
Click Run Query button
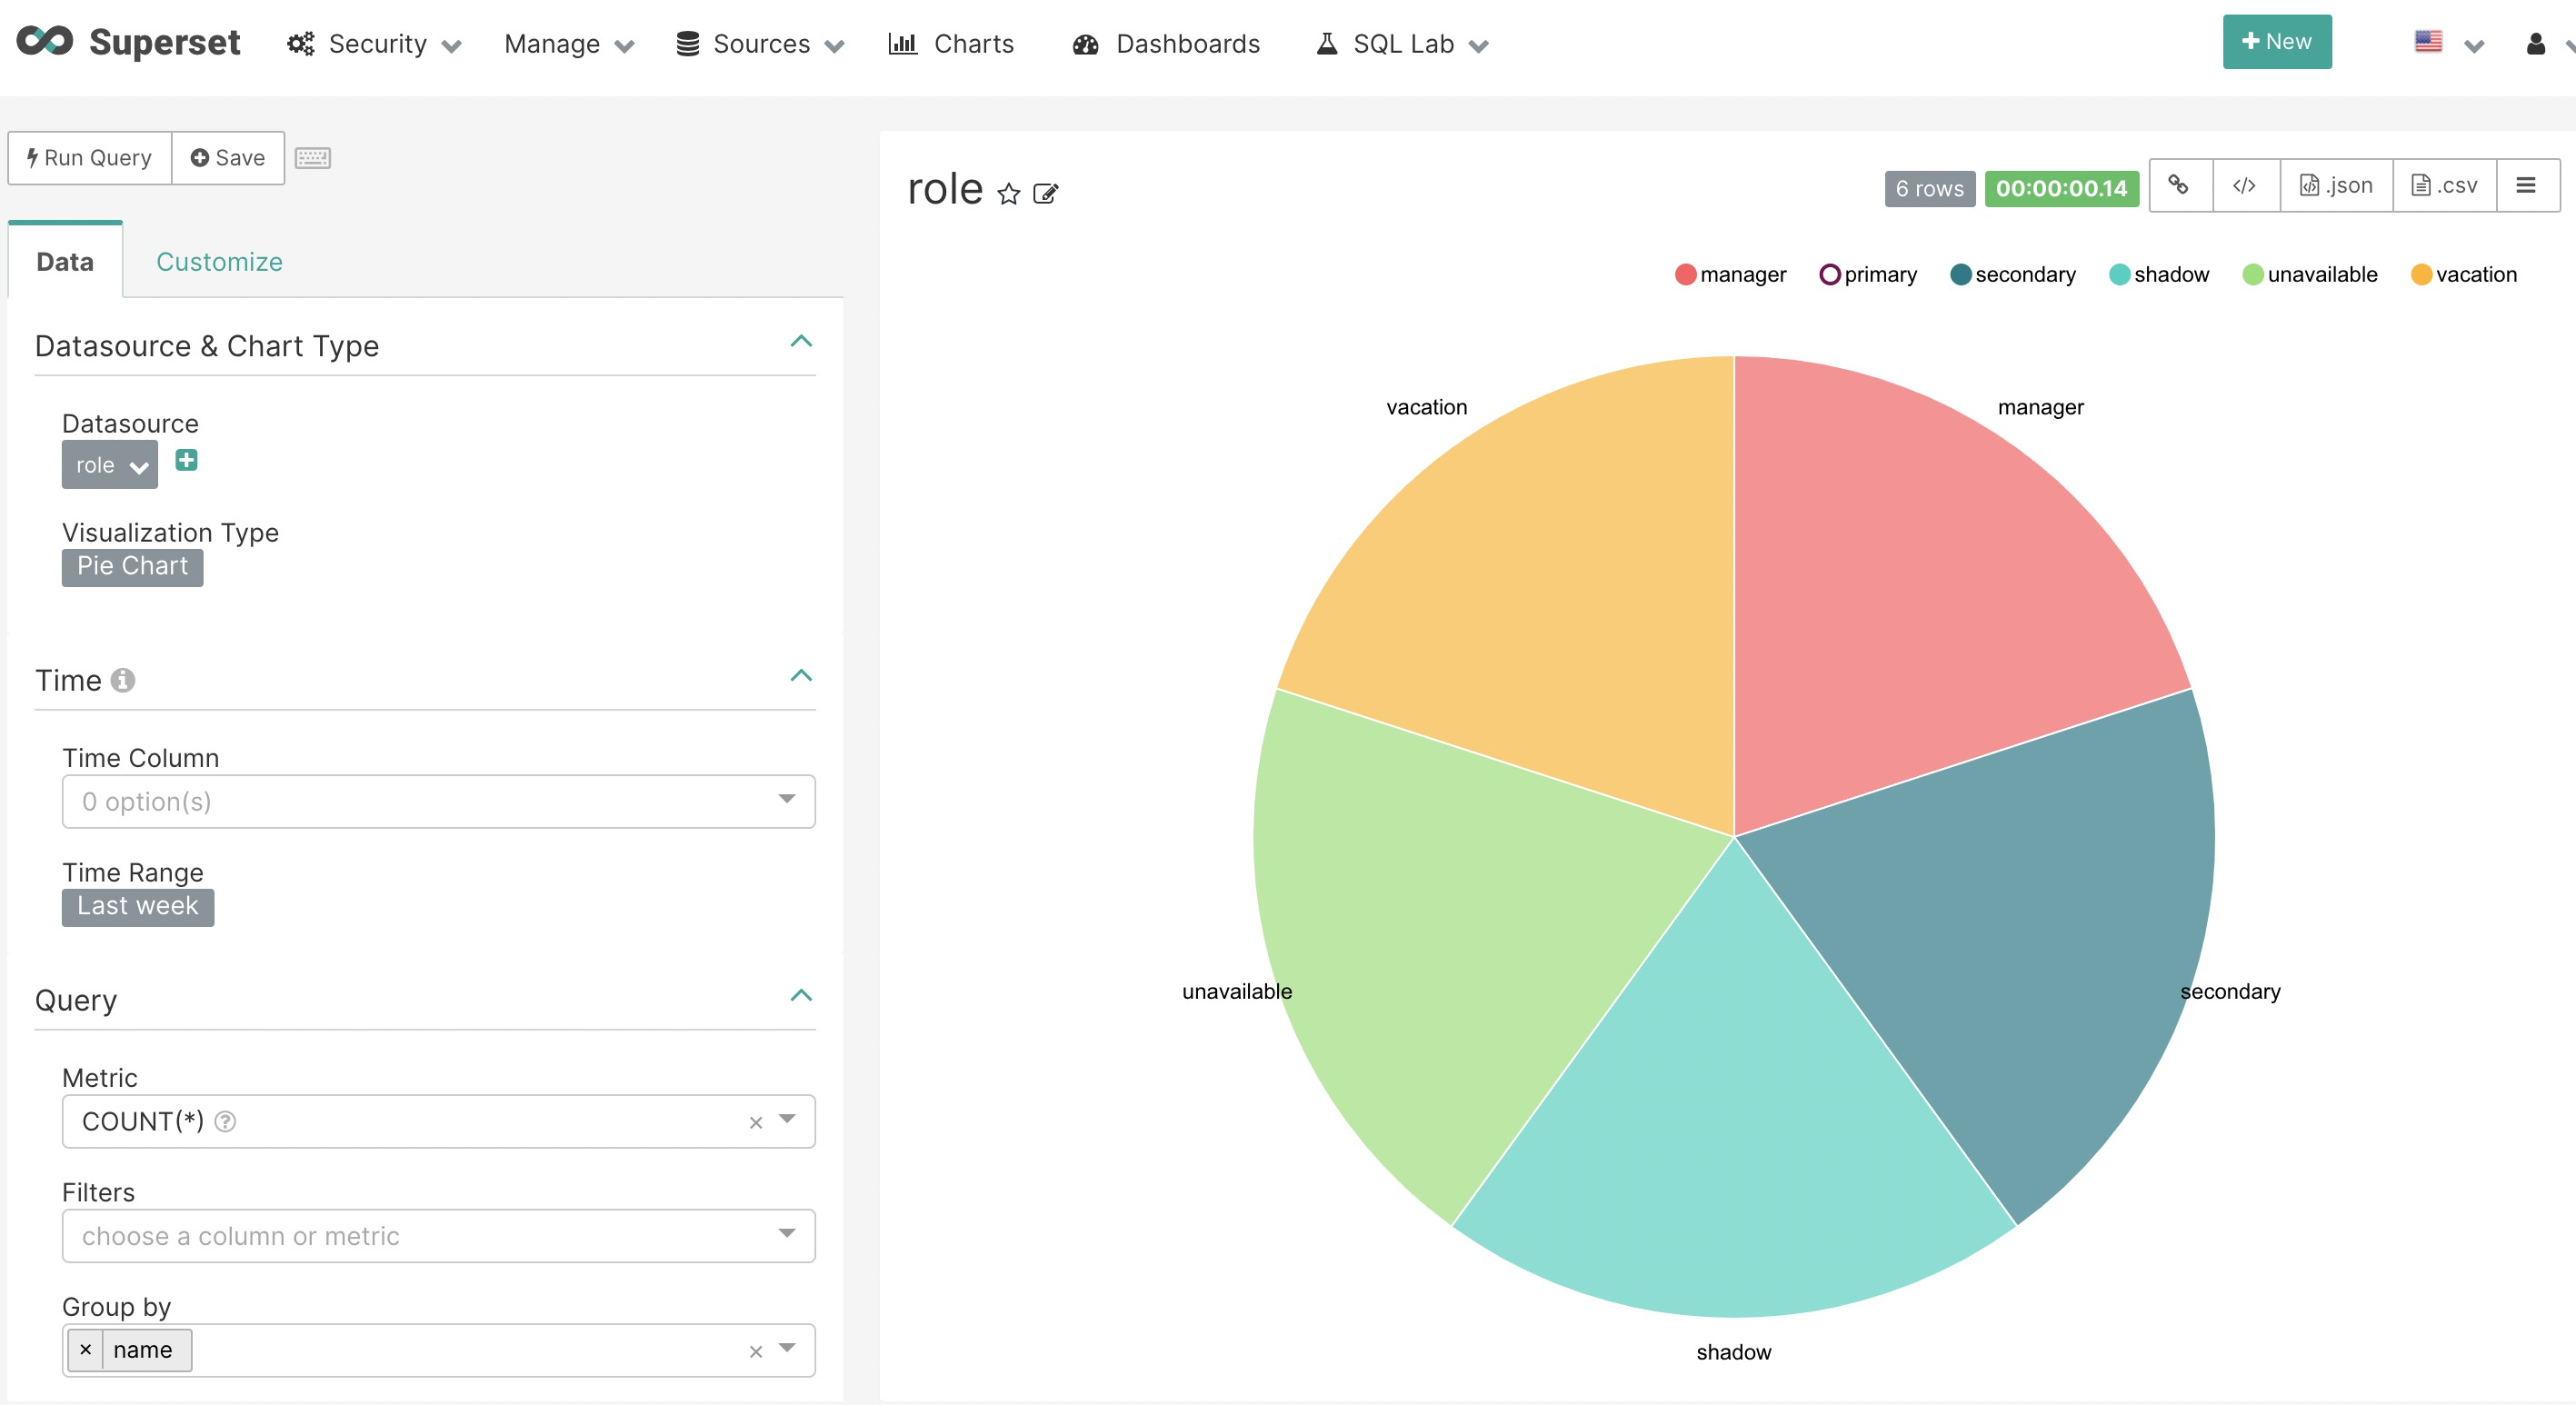point(90,158)
